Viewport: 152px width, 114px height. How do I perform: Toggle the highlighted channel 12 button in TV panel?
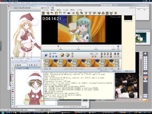pos(145,77)
